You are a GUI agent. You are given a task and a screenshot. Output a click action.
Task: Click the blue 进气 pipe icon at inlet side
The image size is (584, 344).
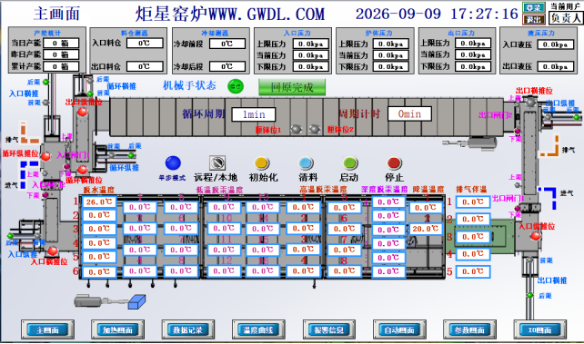click(28, 174)
